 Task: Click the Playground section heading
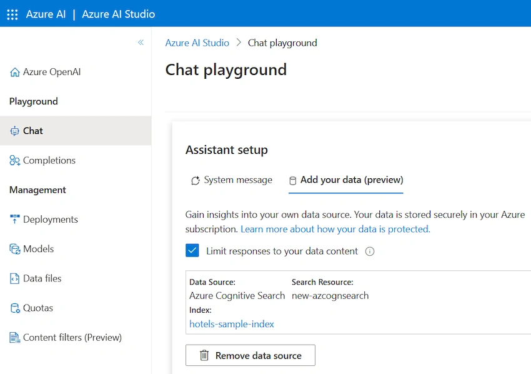[34, 101]
